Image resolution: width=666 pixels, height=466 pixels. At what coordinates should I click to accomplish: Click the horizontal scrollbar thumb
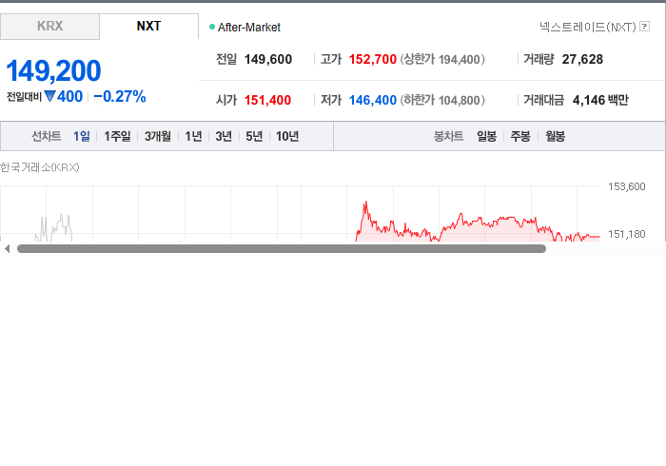pyautogui.click(x=282, y=249)
